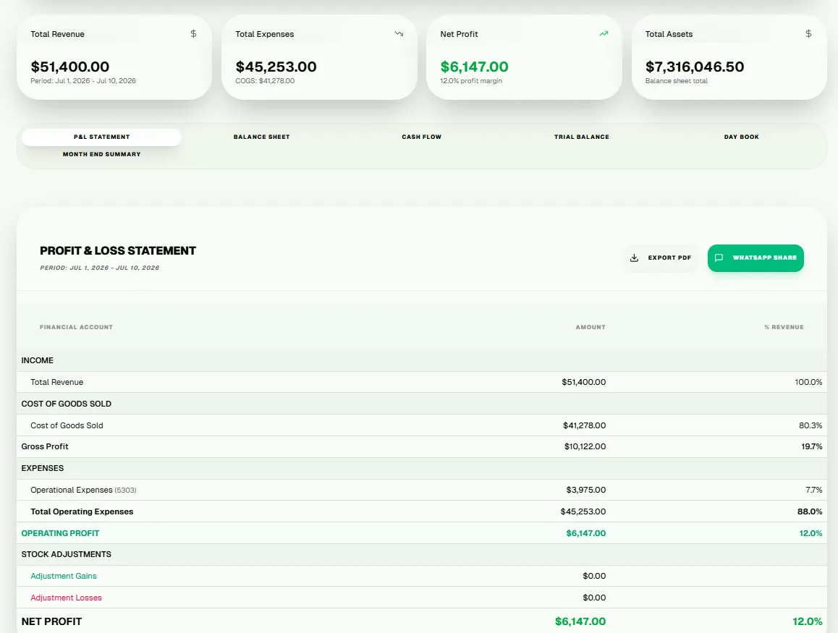Click the 'Balance sheet total' subtext
Screen dimensions: 838x633
tap(676, 80)
